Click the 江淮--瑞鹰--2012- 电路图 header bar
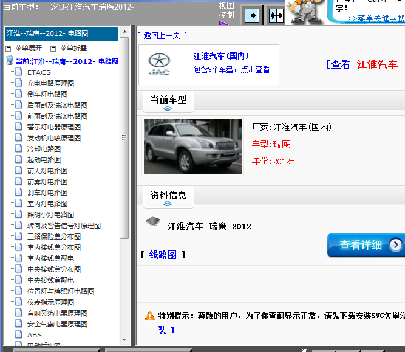Image resolution: width=405 pixels, height=352 pixels. [x=61, y=33]
